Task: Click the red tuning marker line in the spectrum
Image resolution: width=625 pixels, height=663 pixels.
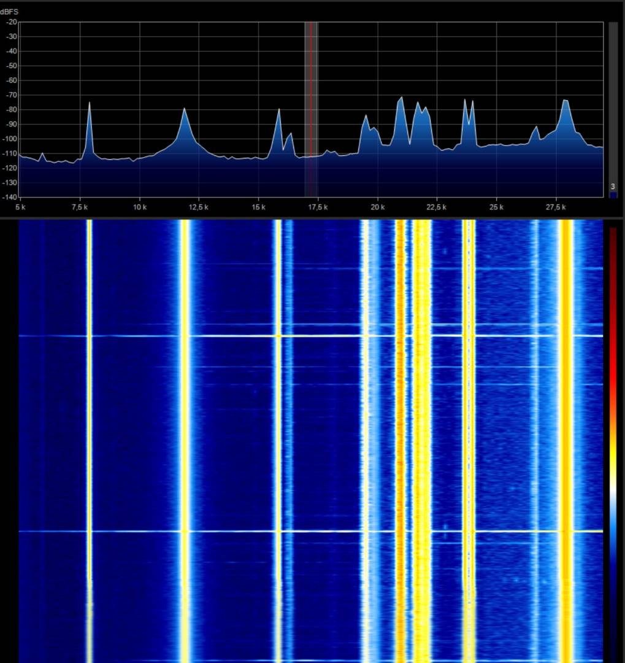Action: point(310,110)
